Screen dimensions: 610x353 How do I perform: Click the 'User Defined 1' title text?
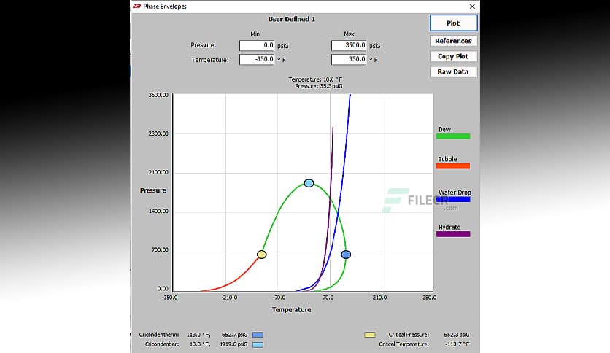[292, 19]
